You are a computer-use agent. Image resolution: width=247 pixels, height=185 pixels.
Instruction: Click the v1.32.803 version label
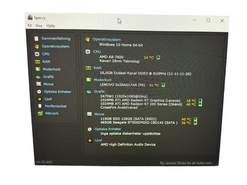[44, 162]
